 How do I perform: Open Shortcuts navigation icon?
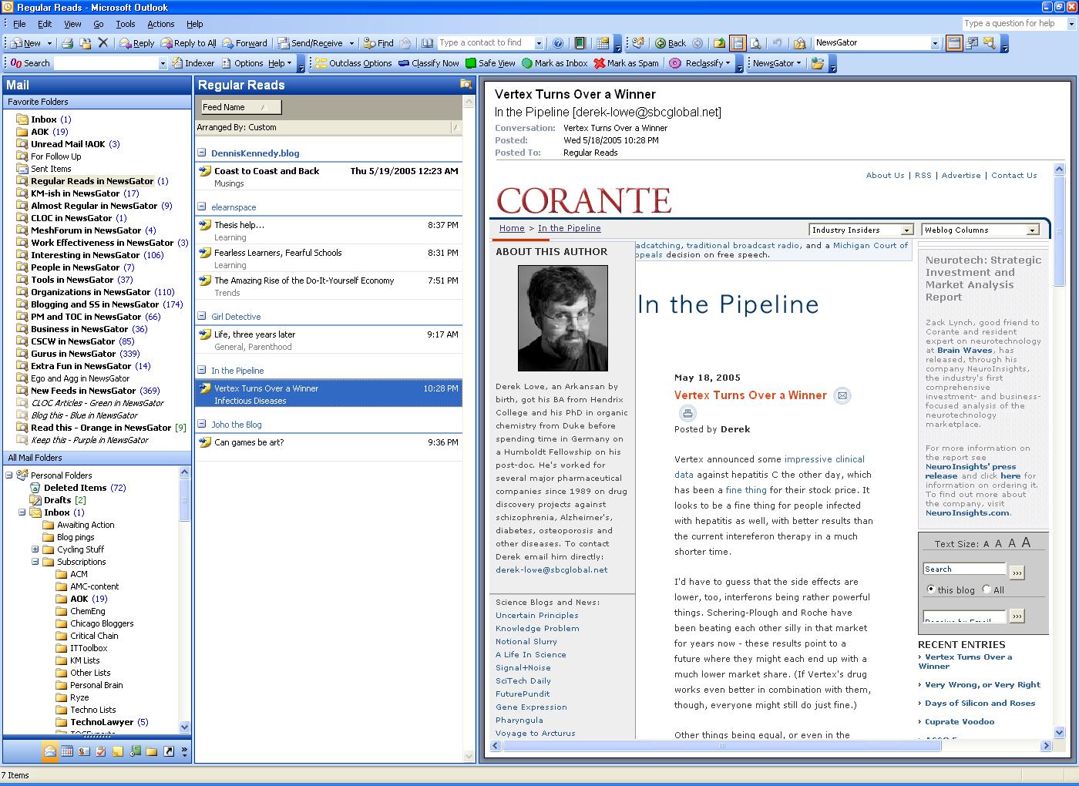point(169,751)
